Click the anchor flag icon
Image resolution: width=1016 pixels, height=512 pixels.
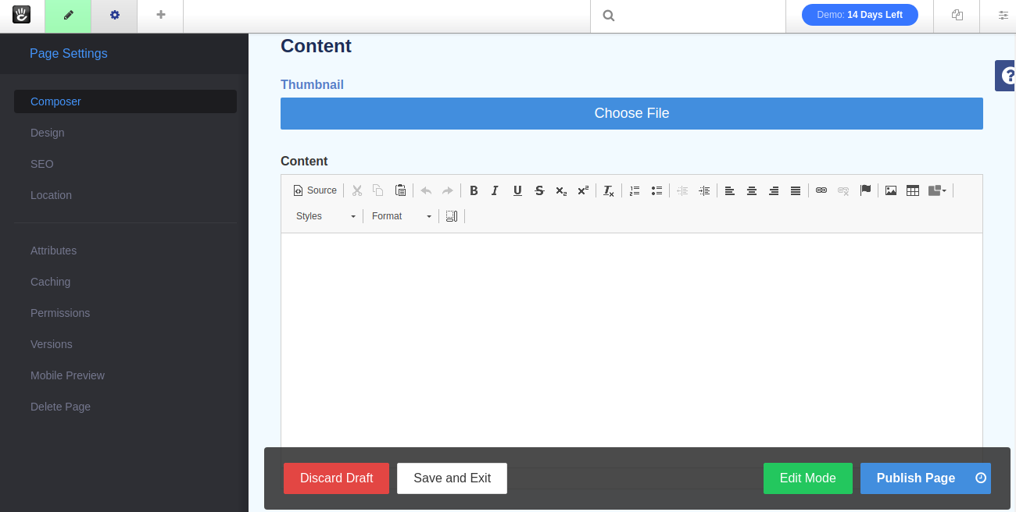pyautogui.click(x=865, y=190)
